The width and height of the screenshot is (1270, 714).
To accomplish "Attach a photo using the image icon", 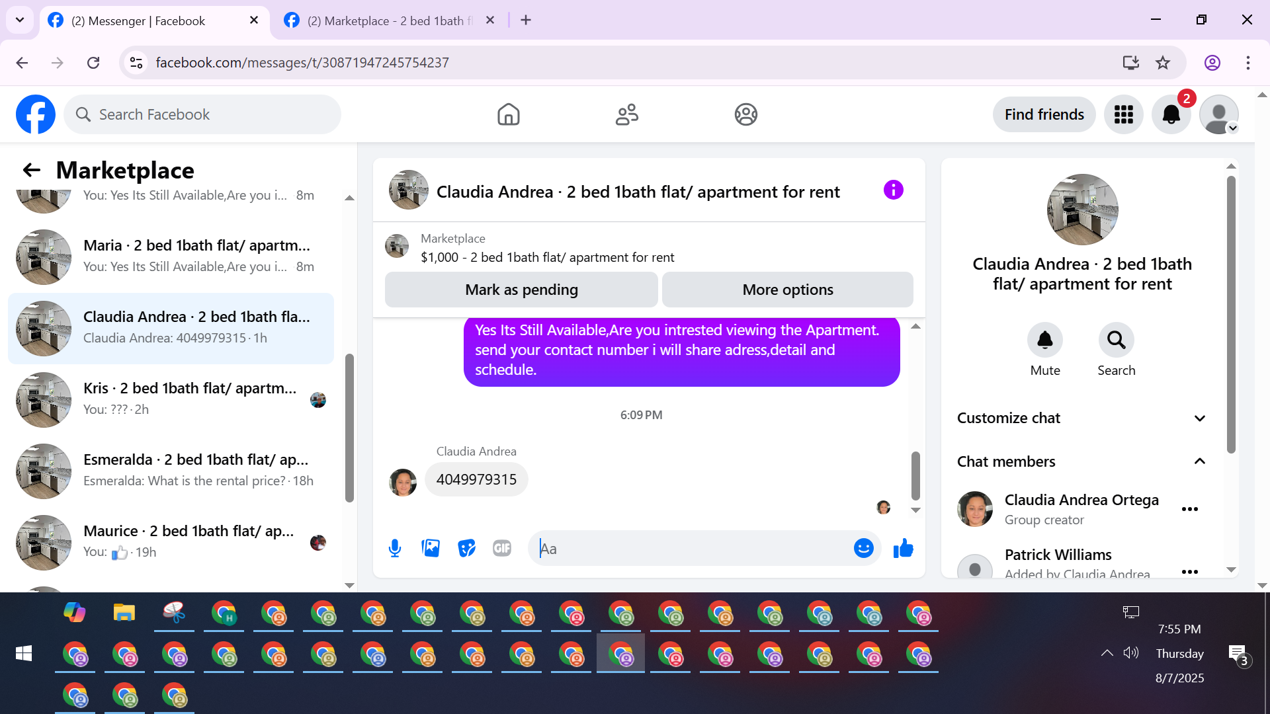I will [431, 548].
